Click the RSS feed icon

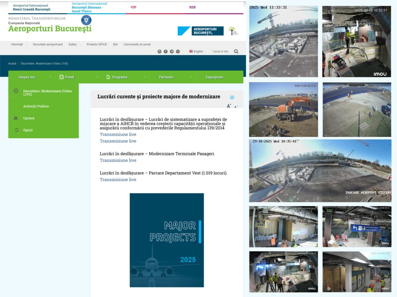(x=178, y=51)
